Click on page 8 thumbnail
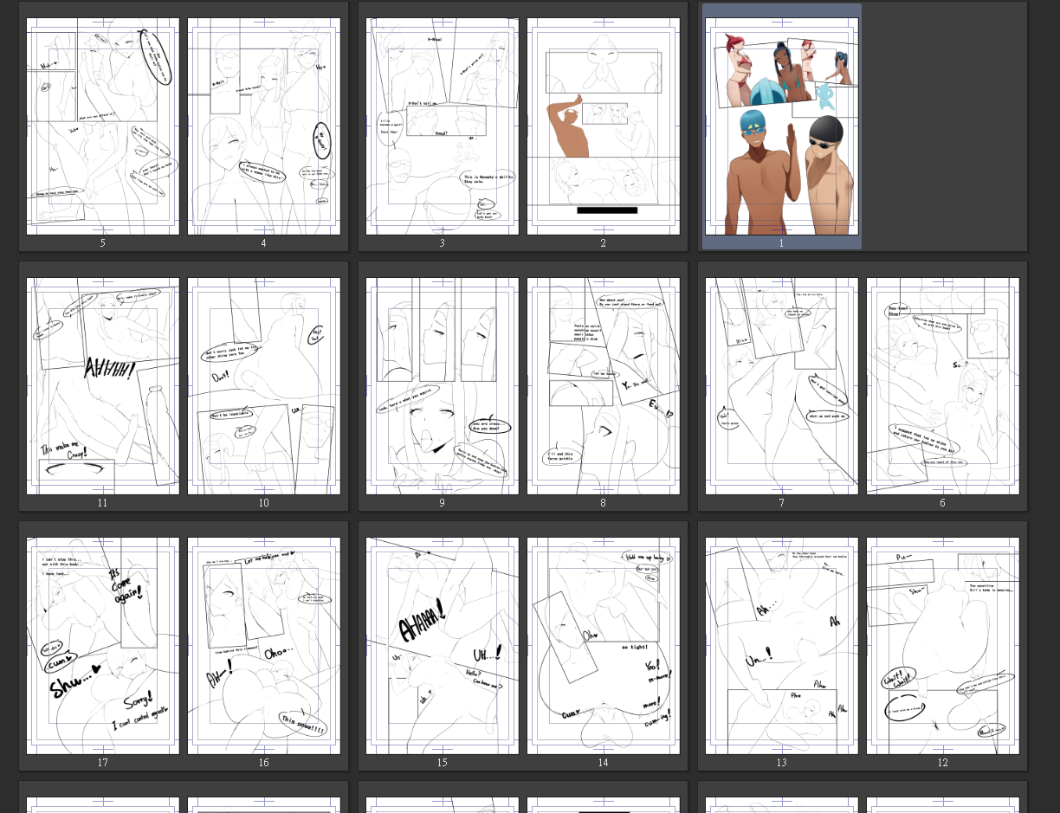This screenshot has height=813, width=1060. [604, 386]
